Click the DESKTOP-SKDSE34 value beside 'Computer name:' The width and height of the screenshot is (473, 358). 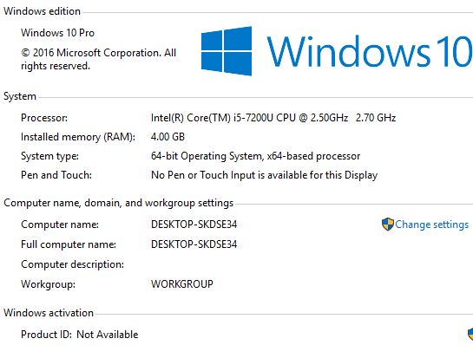194,225
